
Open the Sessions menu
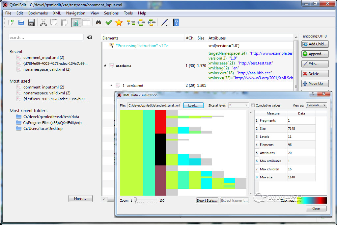coord(111,13)
